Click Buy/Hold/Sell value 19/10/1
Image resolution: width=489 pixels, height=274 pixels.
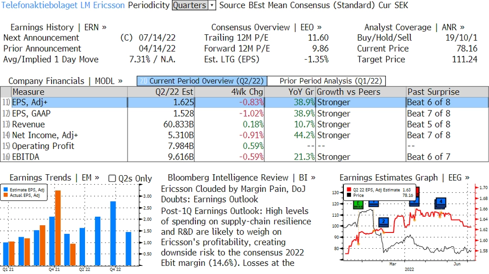(x=461, y=38)
